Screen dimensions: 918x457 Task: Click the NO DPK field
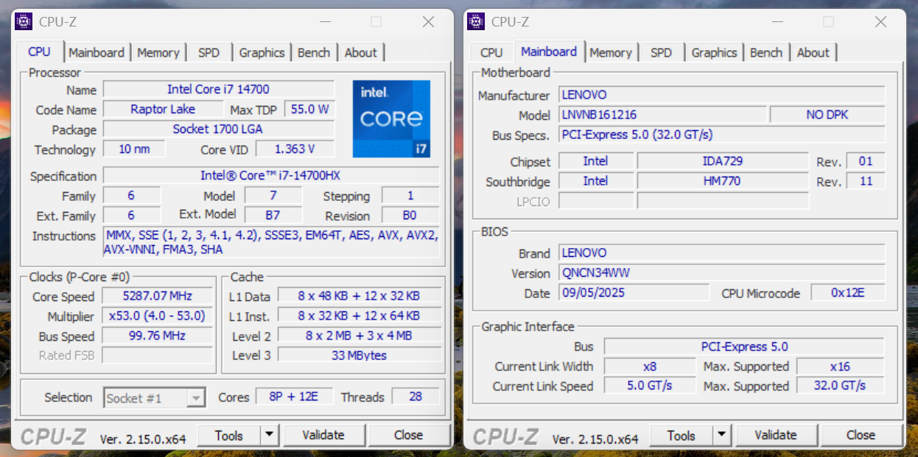tap(827, 115)
